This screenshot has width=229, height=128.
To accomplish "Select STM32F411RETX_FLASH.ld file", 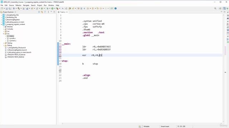I will tap(16, 54).
